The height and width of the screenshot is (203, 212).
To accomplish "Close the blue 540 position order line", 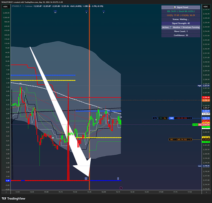I will (x=190, y=118).
